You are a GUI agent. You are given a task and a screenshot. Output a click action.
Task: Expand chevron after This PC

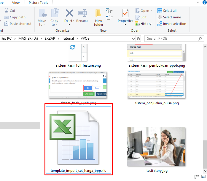15,39
